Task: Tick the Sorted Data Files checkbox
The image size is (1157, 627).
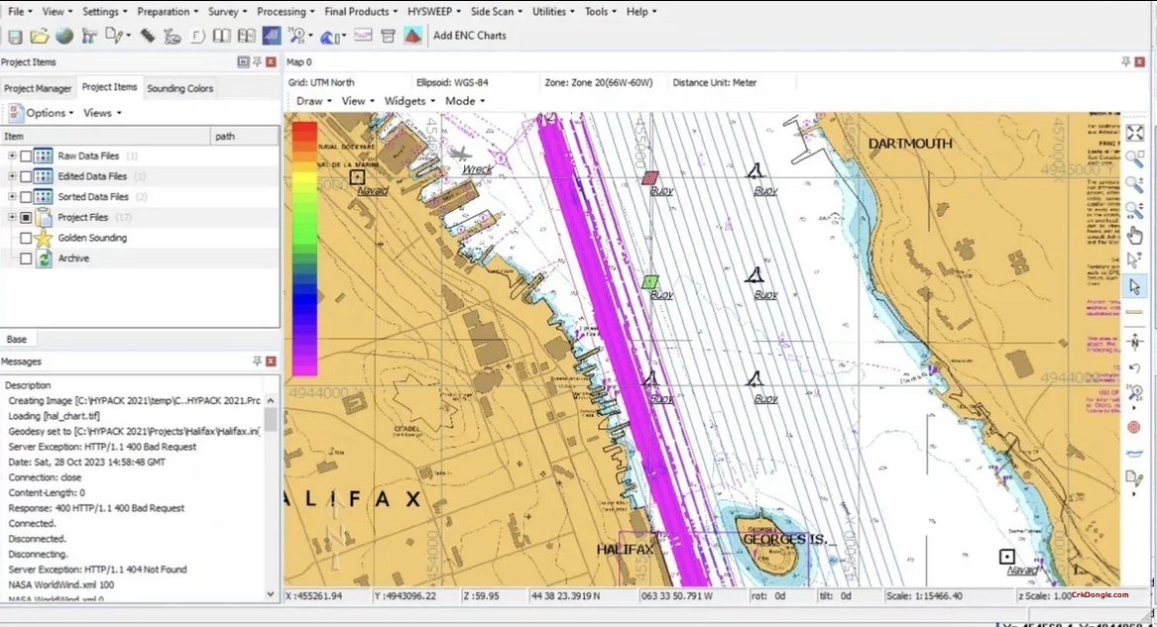Action: 26,197
